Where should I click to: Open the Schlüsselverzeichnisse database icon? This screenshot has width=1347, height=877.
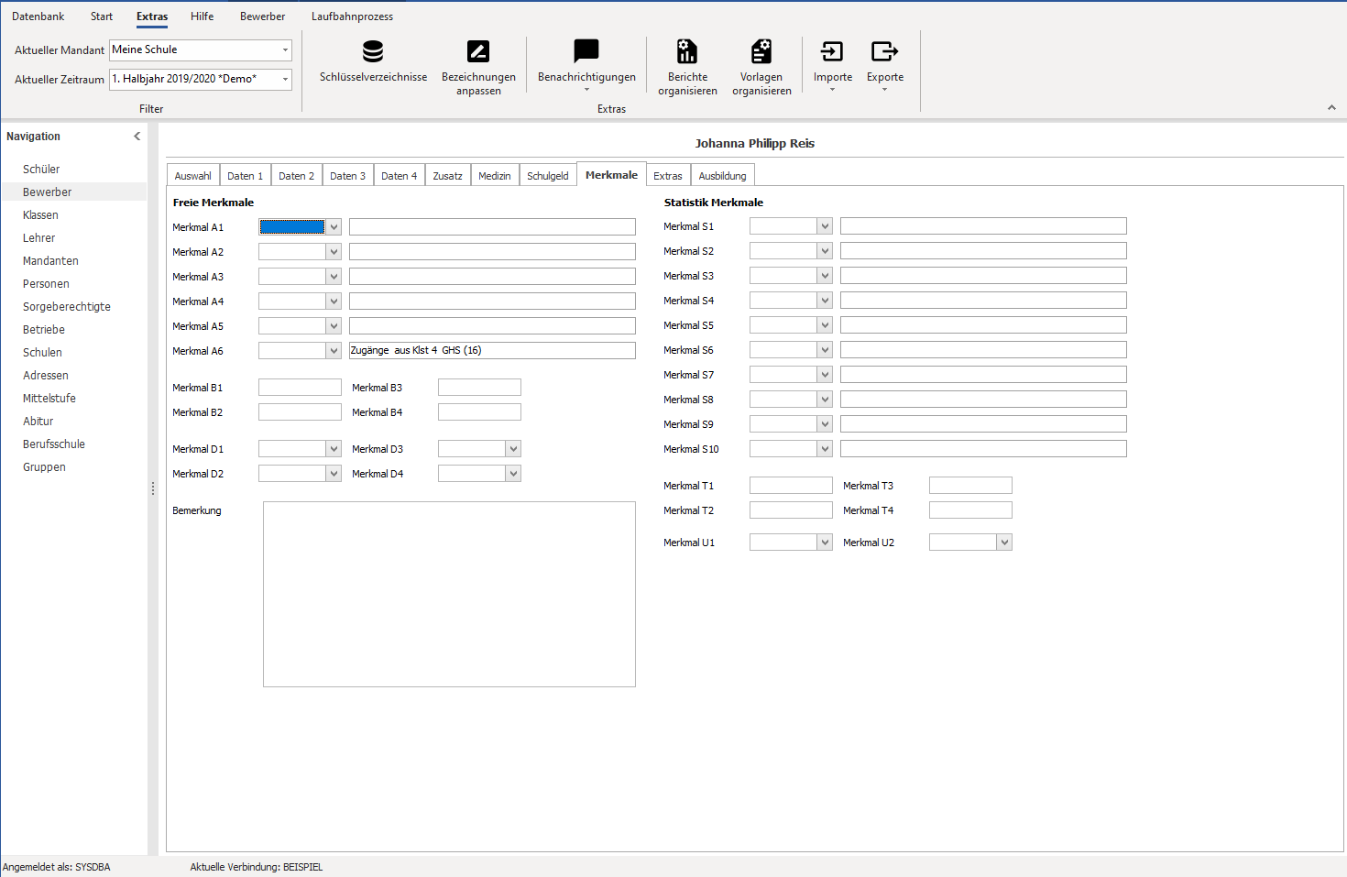(x=373, y=51)
